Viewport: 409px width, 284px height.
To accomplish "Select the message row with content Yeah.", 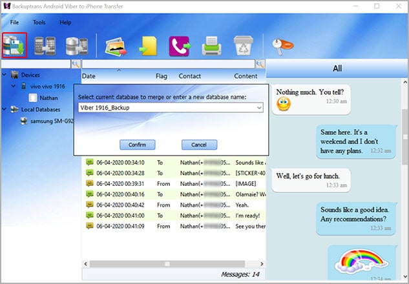I will 174,205.
